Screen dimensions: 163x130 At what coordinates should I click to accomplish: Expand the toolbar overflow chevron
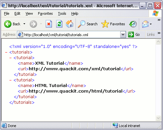pos(159,20)
